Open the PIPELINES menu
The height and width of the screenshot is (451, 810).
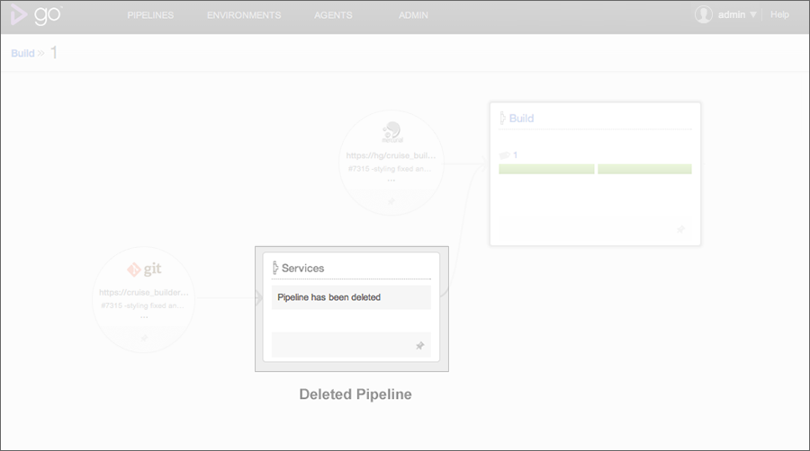tap(150, 15)
